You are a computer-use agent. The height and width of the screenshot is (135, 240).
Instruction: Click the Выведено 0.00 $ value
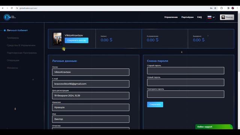point(198,40)
